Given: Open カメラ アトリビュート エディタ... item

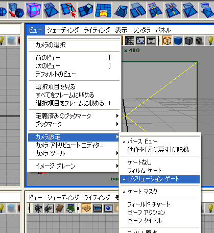Looking at the screenshot, I should click(x=74, y=145).
